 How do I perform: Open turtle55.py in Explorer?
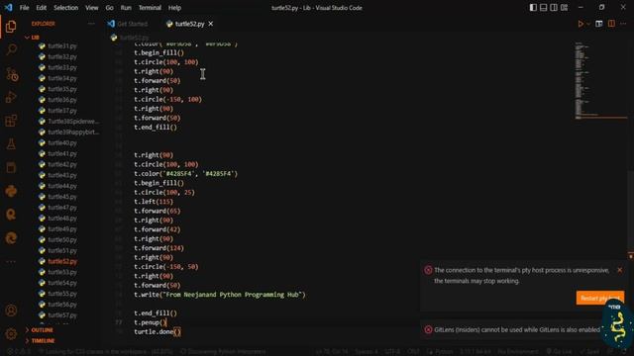(61, 294)
